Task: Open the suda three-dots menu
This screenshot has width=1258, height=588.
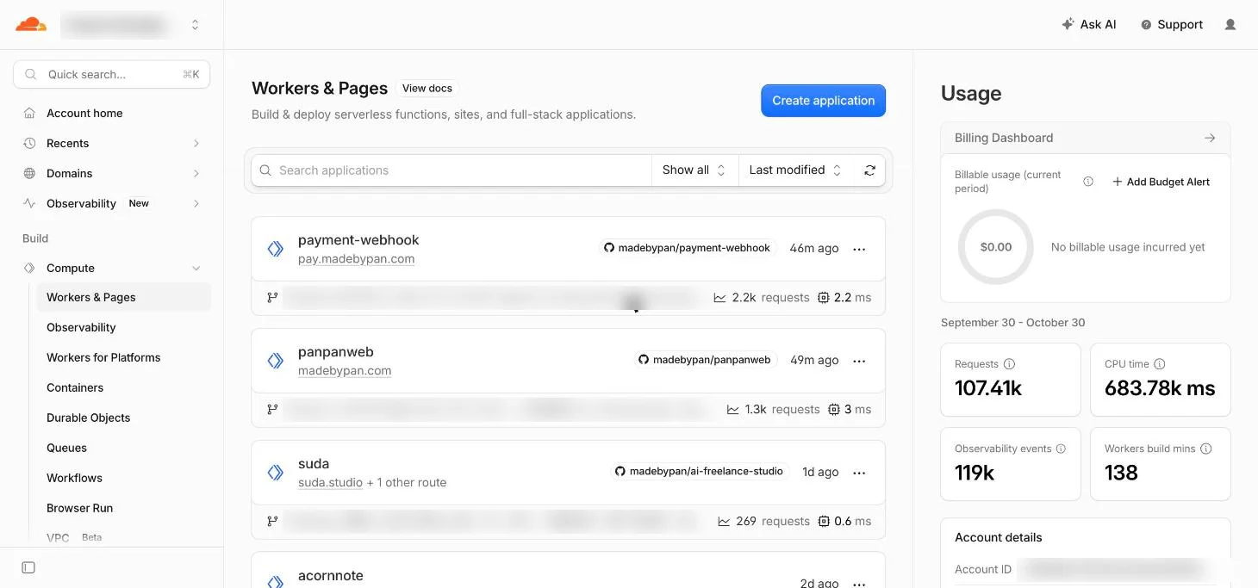Action: pyautogui.click(x=859, y=473)
